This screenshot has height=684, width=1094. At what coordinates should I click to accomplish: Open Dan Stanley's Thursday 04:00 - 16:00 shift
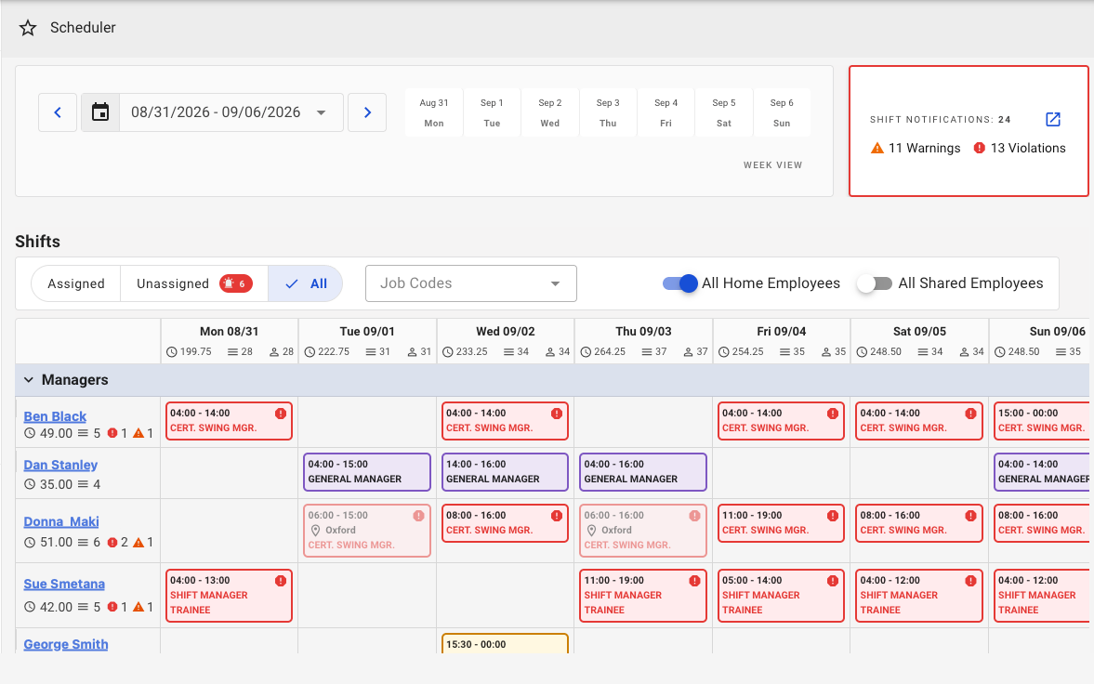coord(642,472)
